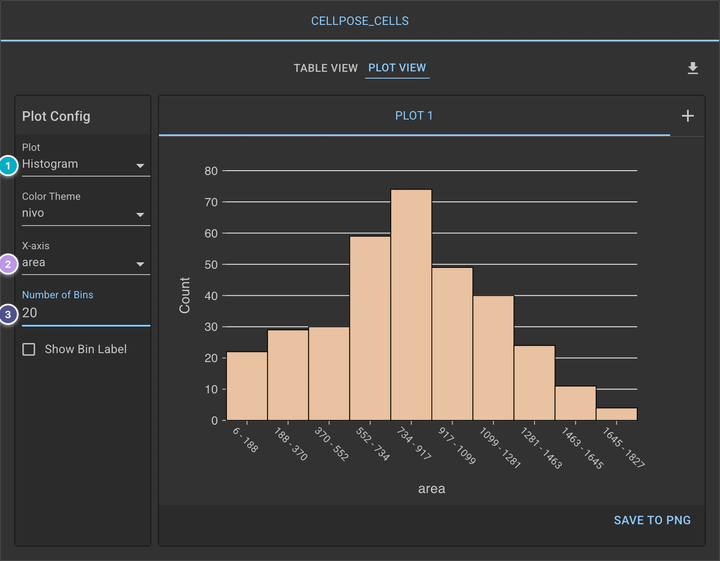Focus the Number of Bins field
The width and height of the screenshot is (720, 561).
point(86,313)
